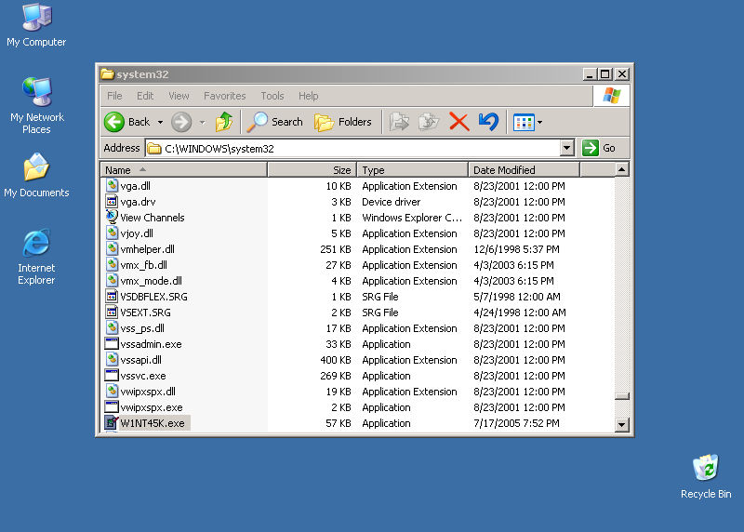Viewport: 744px width, 532px height.
Task: Select the View Channels icon
Action: [112, 217]
